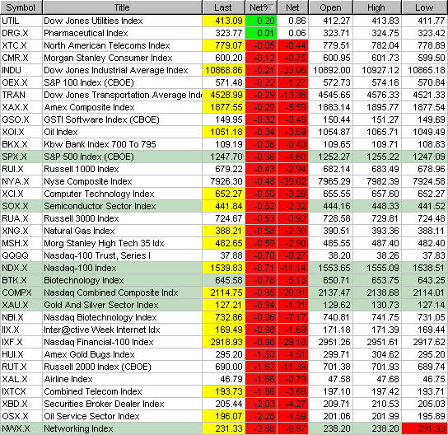Screen dimensions: 448x435
Task: Click the Symbol column header
Action: click(x=21, y=7)
